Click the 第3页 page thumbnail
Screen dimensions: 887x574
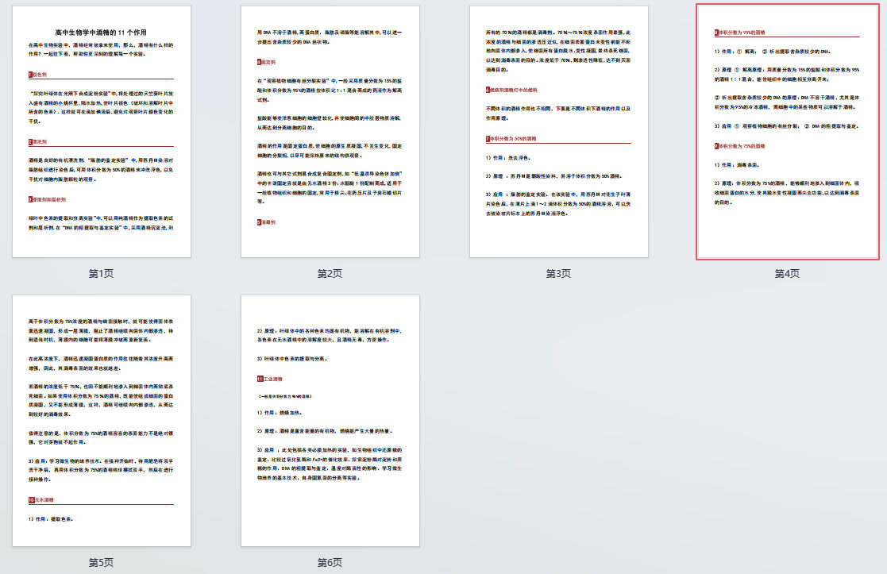tap(558, 132)
